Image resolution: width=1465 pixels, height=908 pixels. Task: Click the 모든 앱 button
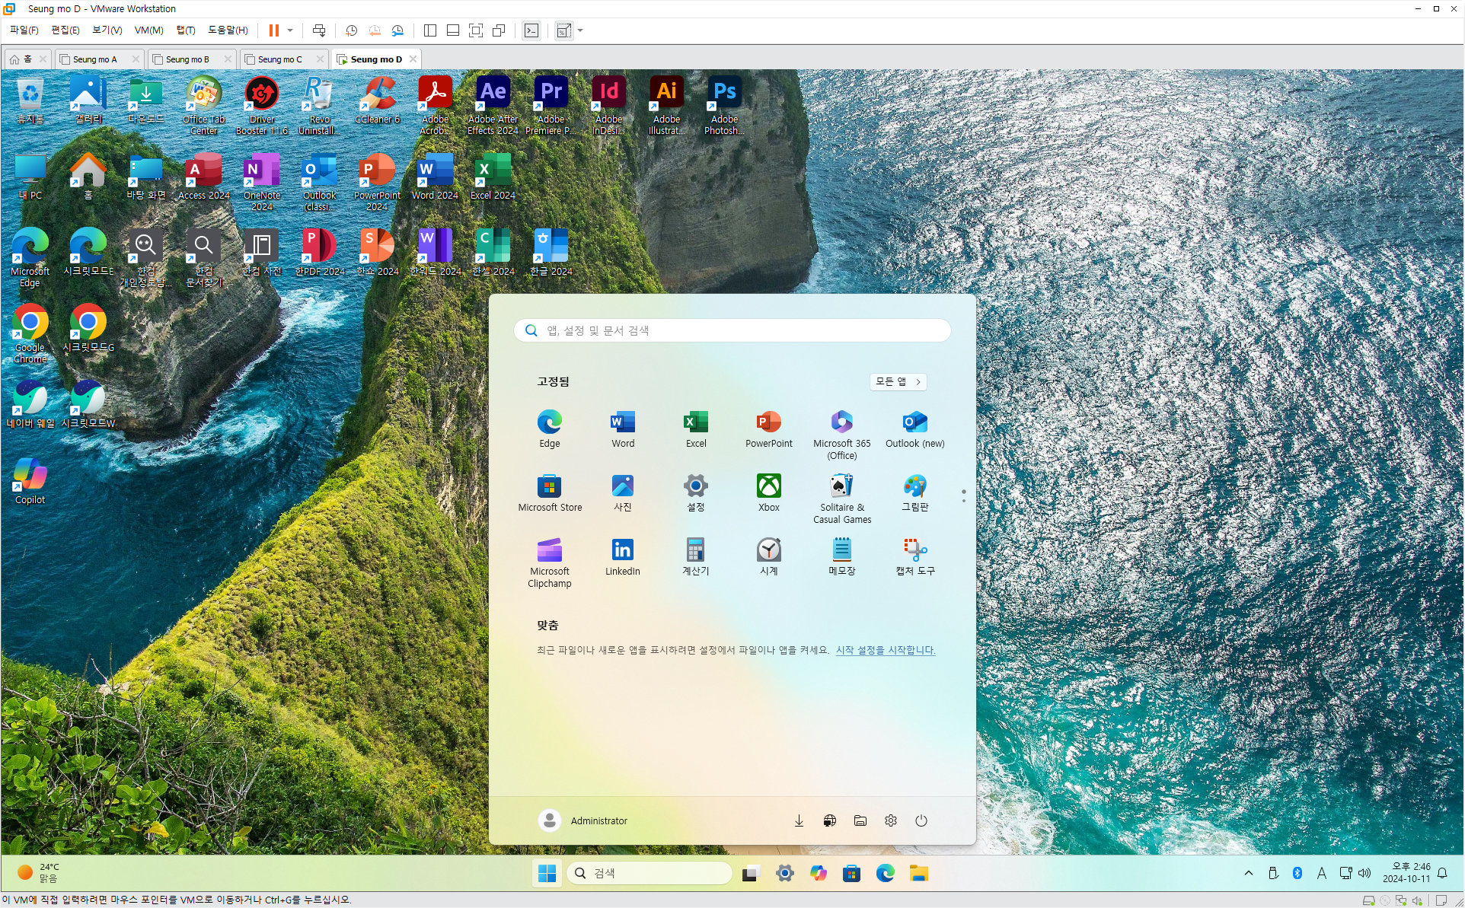coord(898,381)
